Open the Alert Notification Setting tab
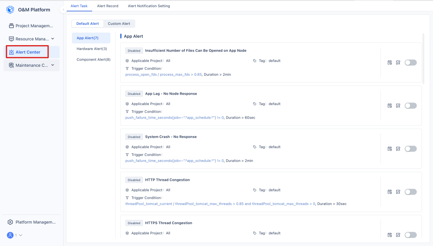Viewport: 433px width, 246px height. coord(149,6)
